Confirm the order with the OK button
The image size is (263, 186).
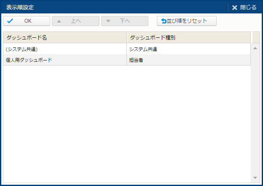(x=27, y=21)
